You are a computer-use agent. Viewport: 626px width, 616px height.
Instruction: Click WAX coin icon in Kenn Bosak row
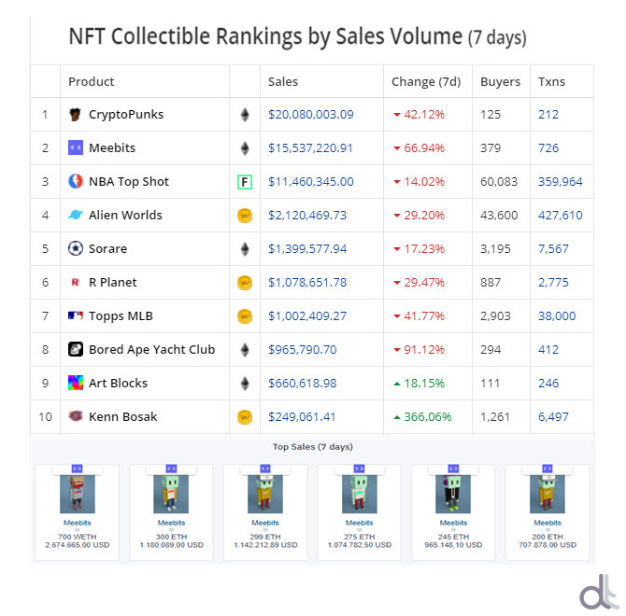(x=245, y=417)
